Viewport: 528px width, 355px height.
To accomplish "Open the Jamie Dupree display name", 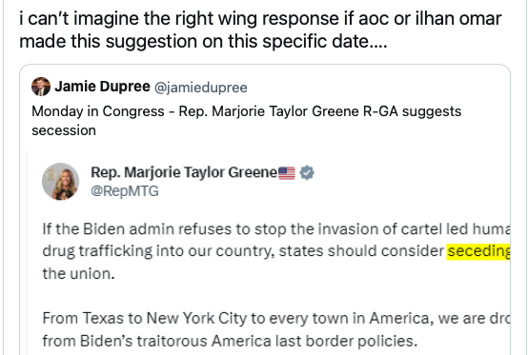I will pos(102,87).
